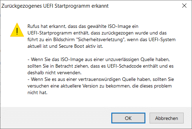Click the exclamation mark inside the warning icon
The image size is (192, 129).
[17, 31]
